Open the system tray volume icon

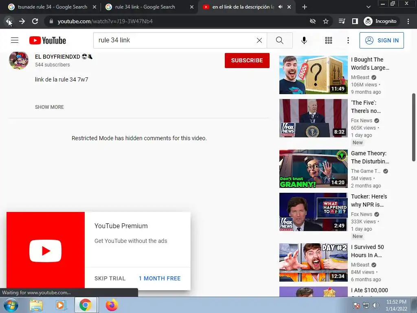(x=375, y=305)
